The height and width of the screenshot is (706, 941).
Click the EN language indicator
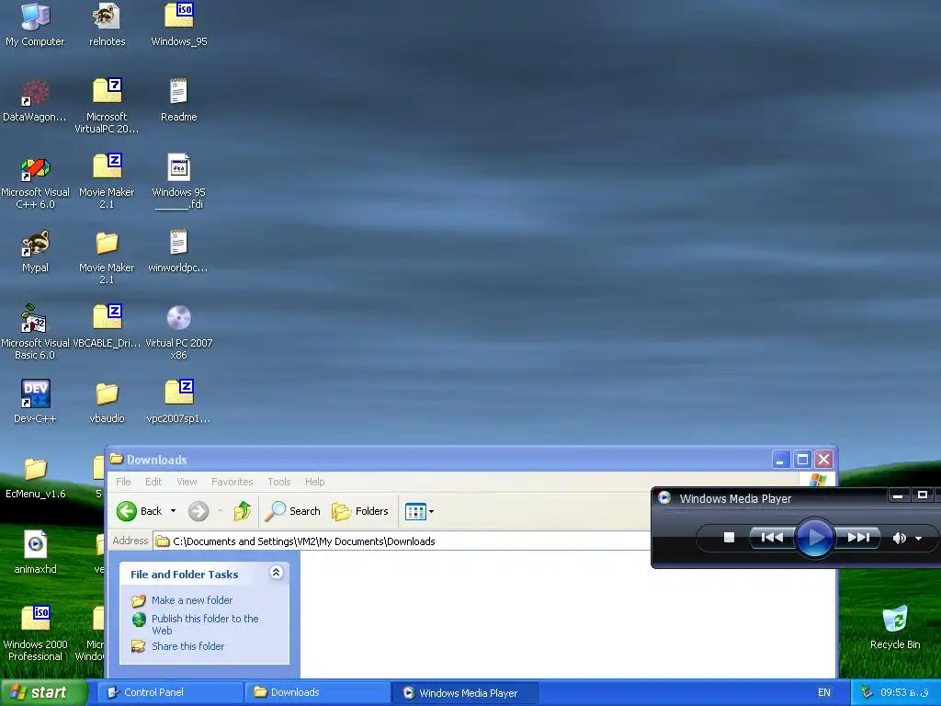click(824, 693)
